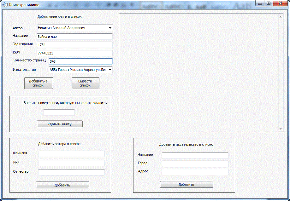This screenshot has width=290, height=201.
Task: Open the Автор dropdown list
Action: [x=110, y=28]
